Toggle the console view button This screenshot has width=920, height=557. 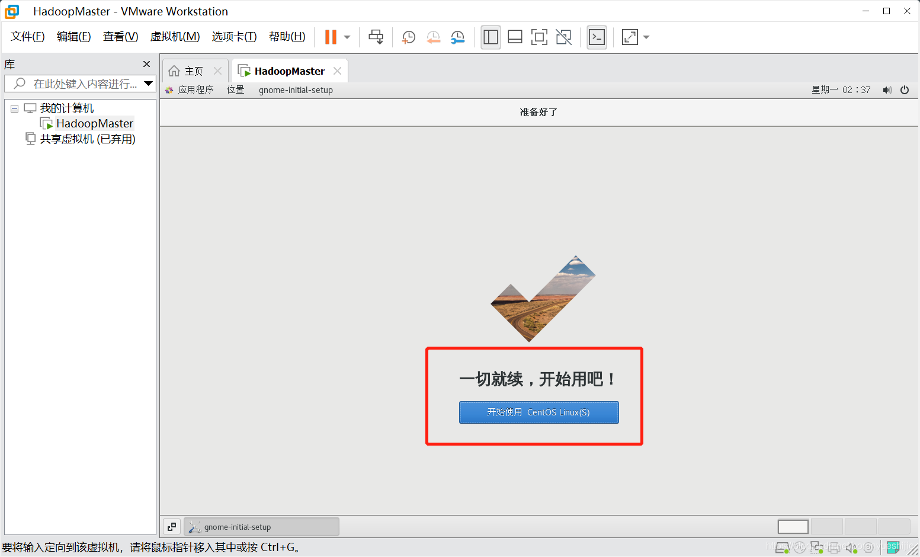click(597, 37)
